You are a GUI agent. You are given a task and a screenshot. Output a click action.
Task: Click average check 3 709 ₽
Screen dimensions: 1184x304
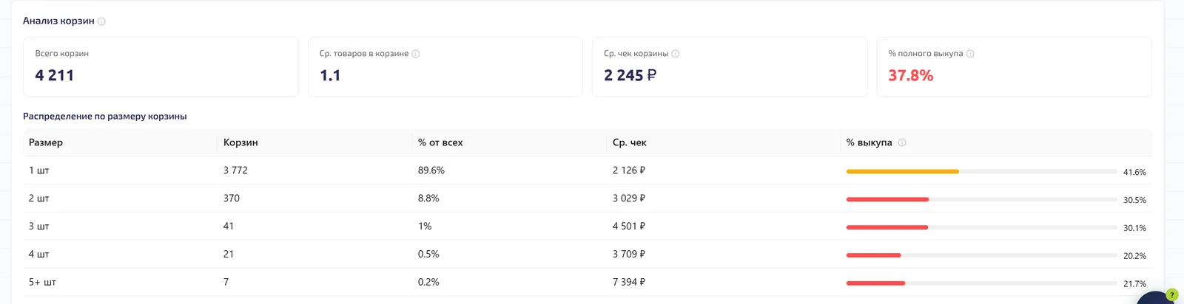pos(629,255)
